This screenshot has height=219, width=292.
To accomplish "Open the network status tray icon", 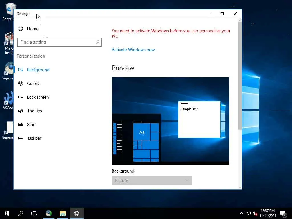I will (248, 213).
